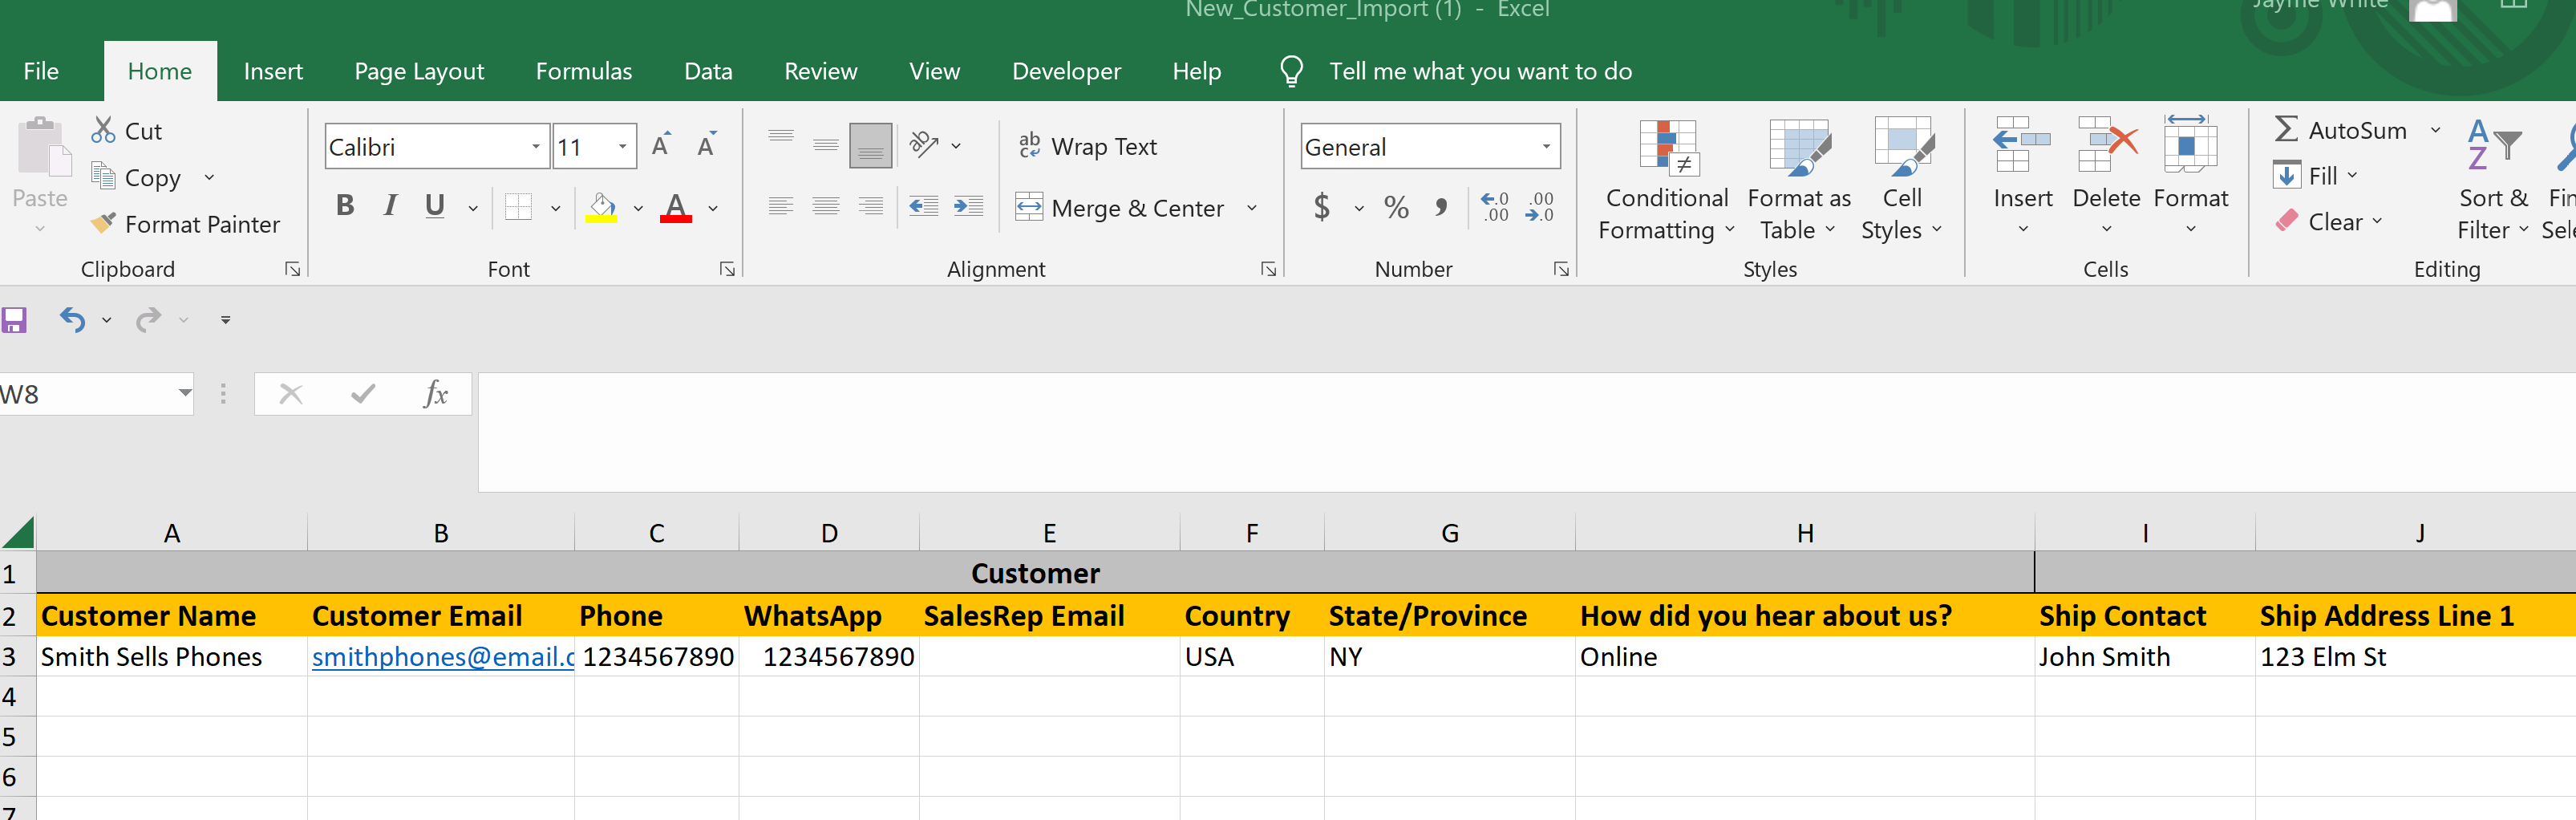Click the Insert cells icon
Viewport: 2576px width, 820px height.
pyautogui.click(x=2022, y=145)
